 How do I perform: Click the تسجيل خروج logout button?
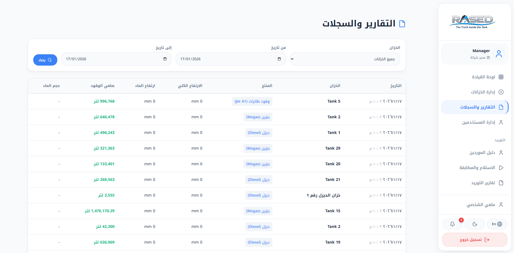pyautogui.click(x=475, y=240)
